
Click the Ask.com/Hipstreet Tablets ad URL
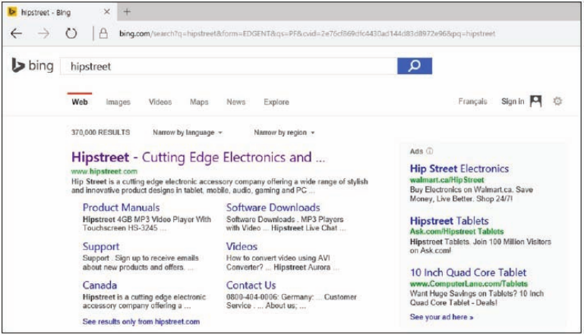457,232
